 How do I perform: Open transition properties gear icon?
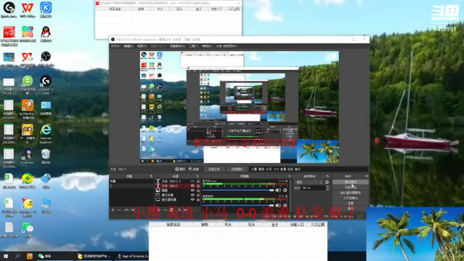point(327,182)
